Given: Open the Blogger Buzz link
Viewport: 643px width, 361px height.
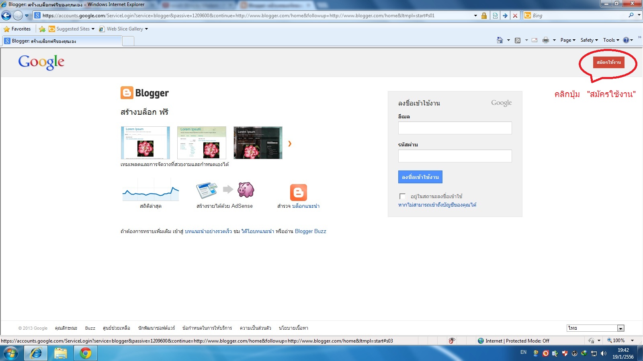Looking at the screenshot, I should pyautogui.click(x=311, y=231).
